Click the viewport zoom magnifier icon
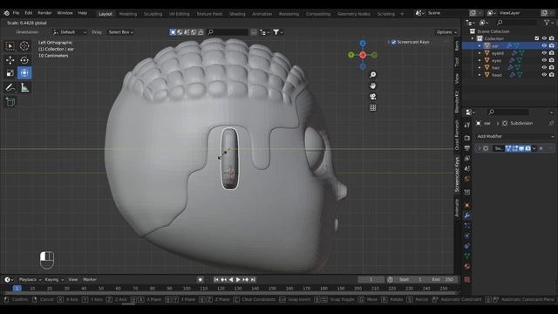The width and height of the screenshot is (558, 314). (372, 75)
